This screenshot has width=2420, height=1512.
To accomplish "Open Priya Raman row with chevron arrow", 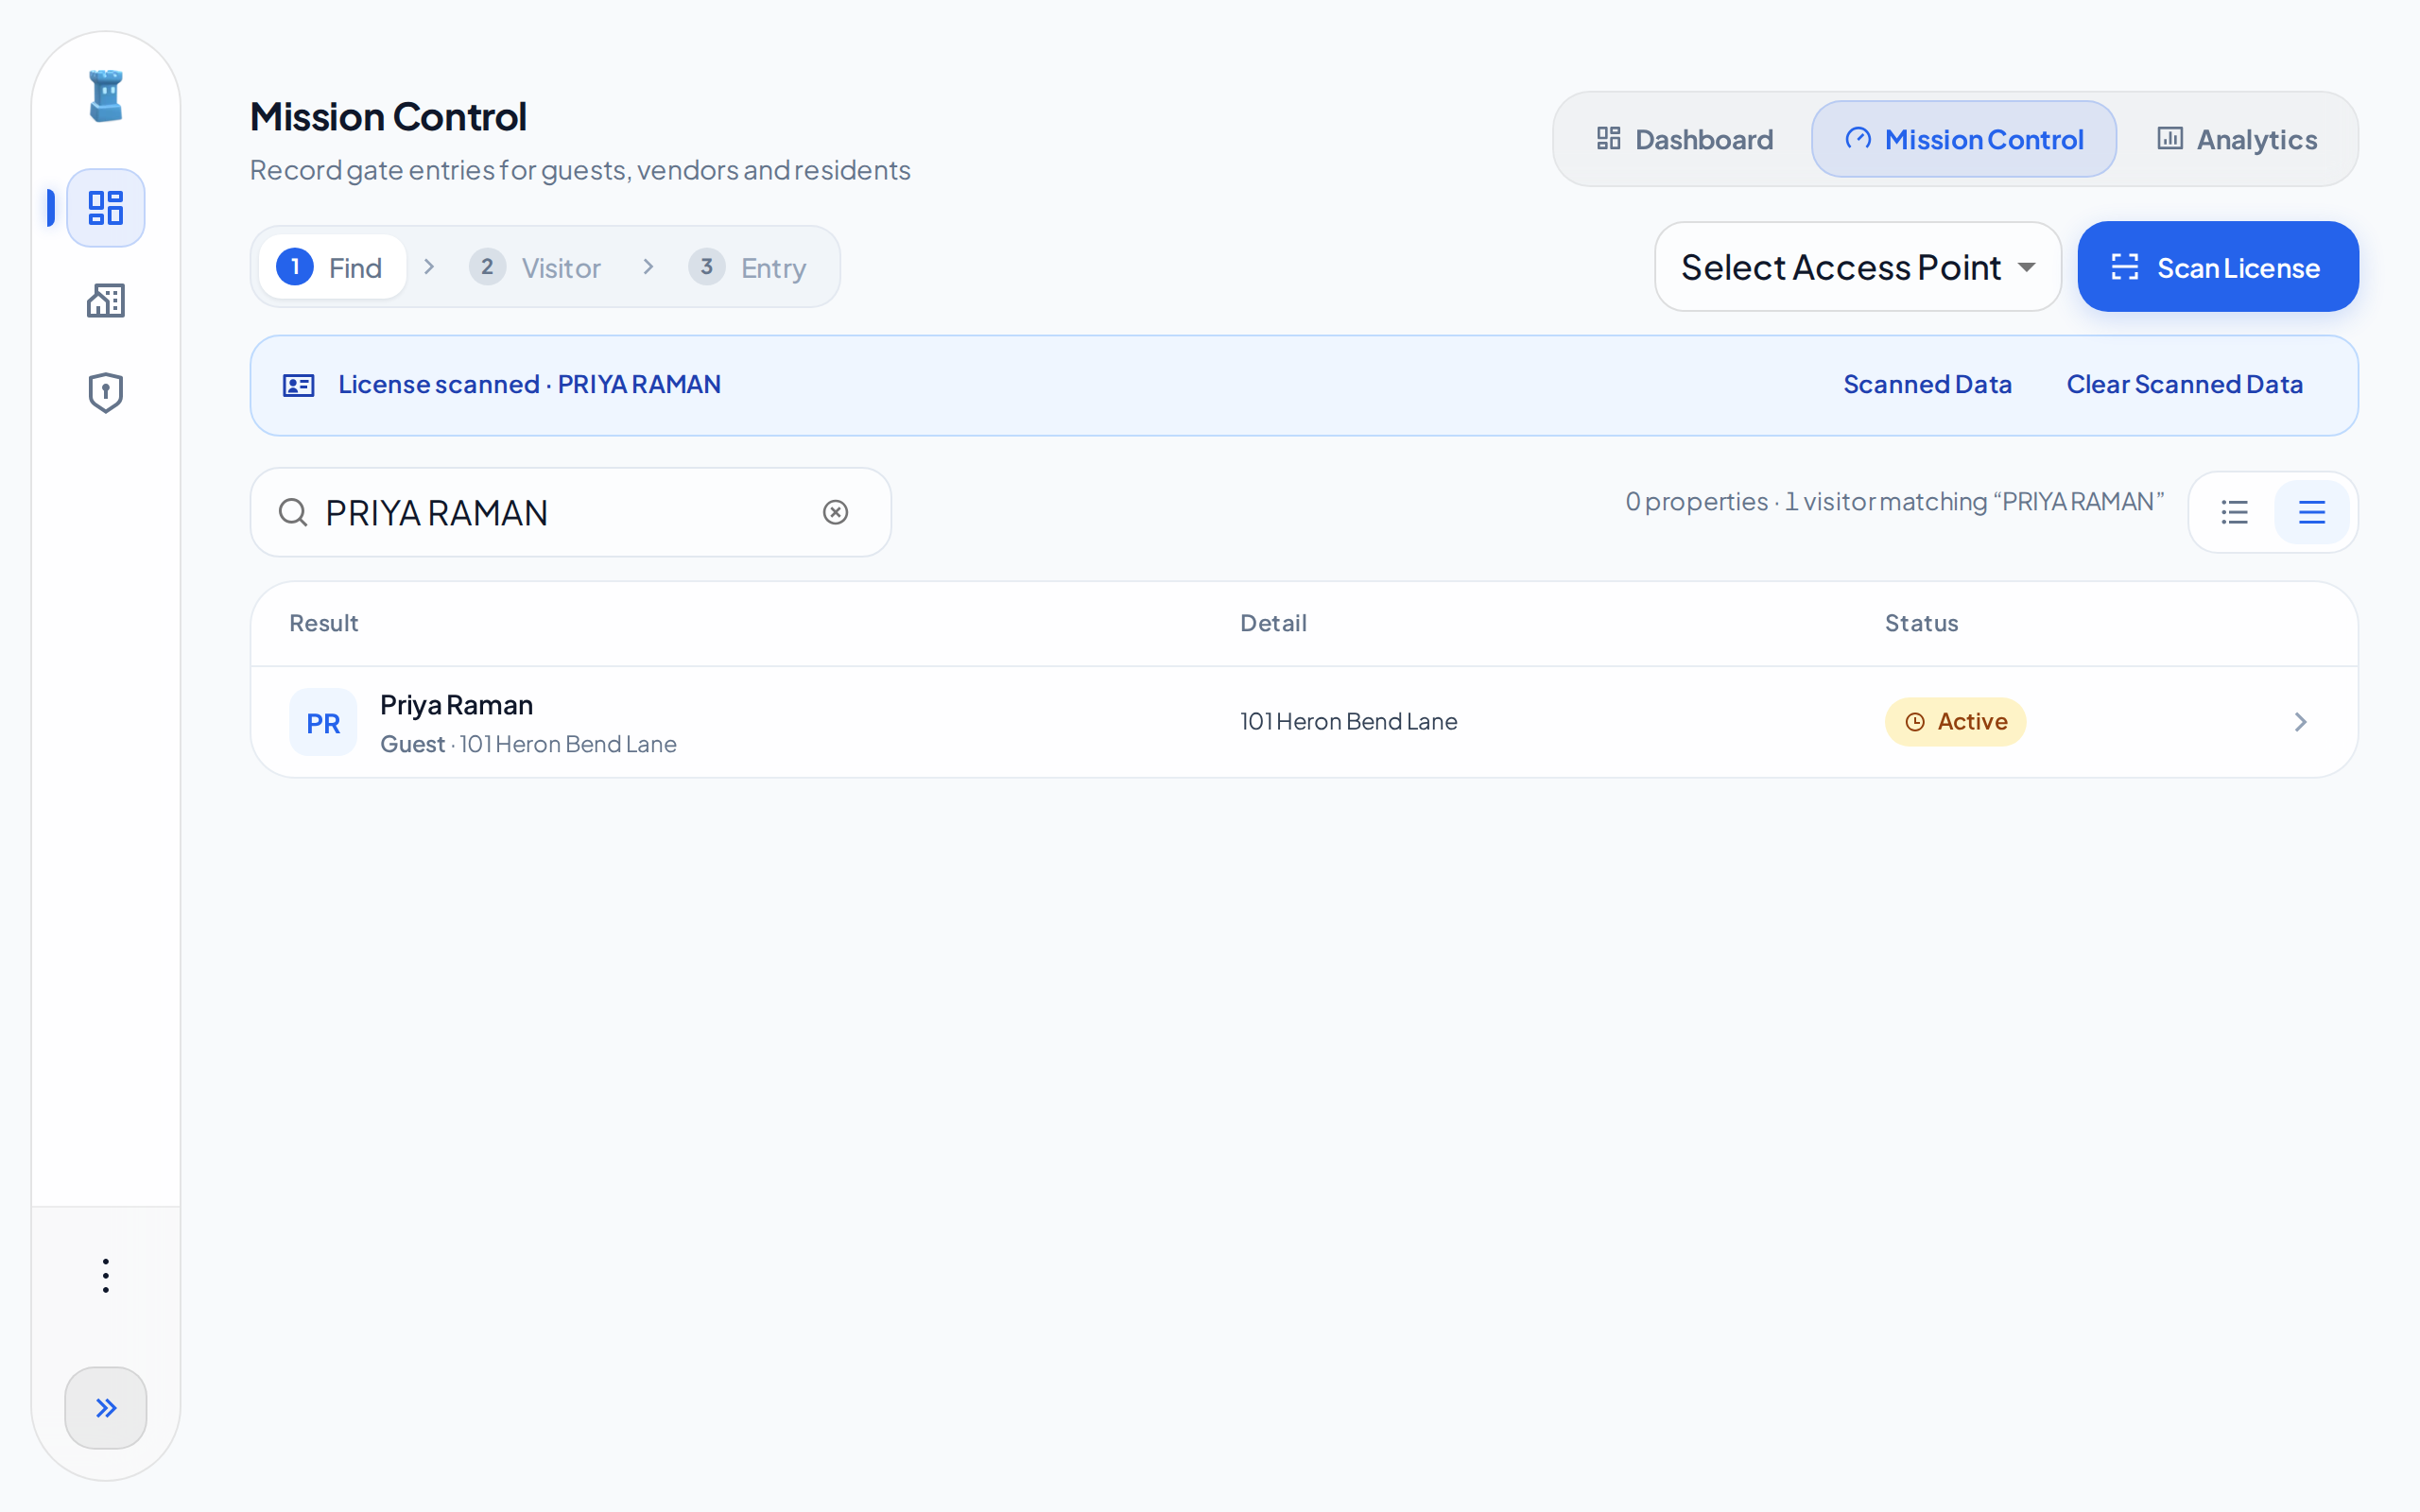I will (x=2300, y=722).
